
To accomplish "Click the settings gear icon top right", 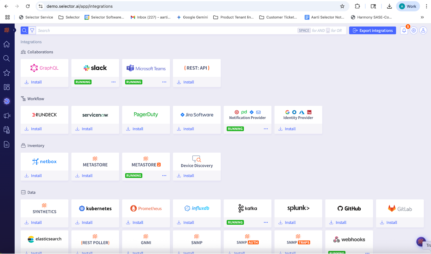I will click(414, 31).
